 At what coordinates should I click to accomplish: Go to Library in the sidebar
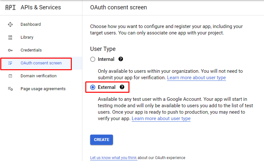click(x=27, y=37)
